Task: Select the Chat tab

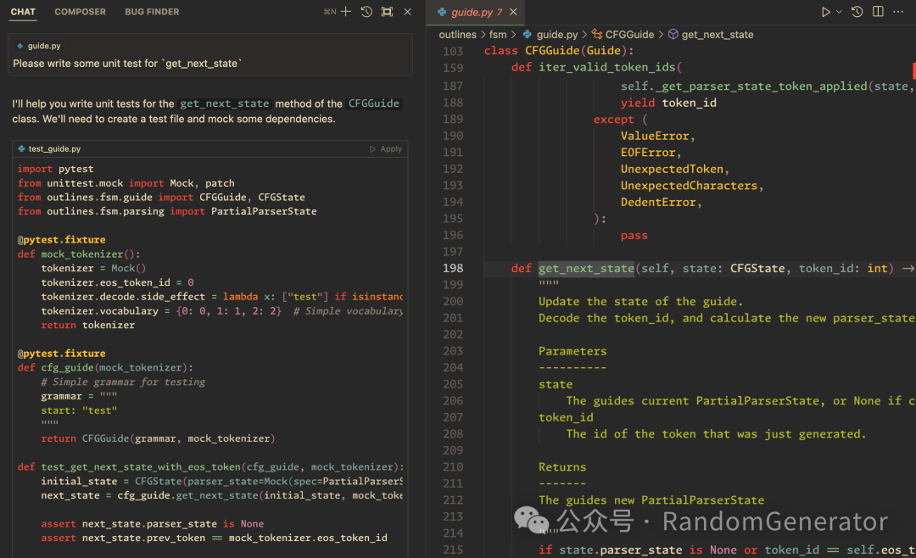Action: point(23,12)
